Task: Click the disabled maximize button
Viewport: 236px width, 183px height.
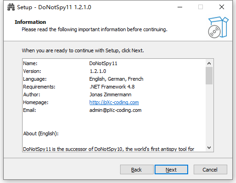Action: 201,7
